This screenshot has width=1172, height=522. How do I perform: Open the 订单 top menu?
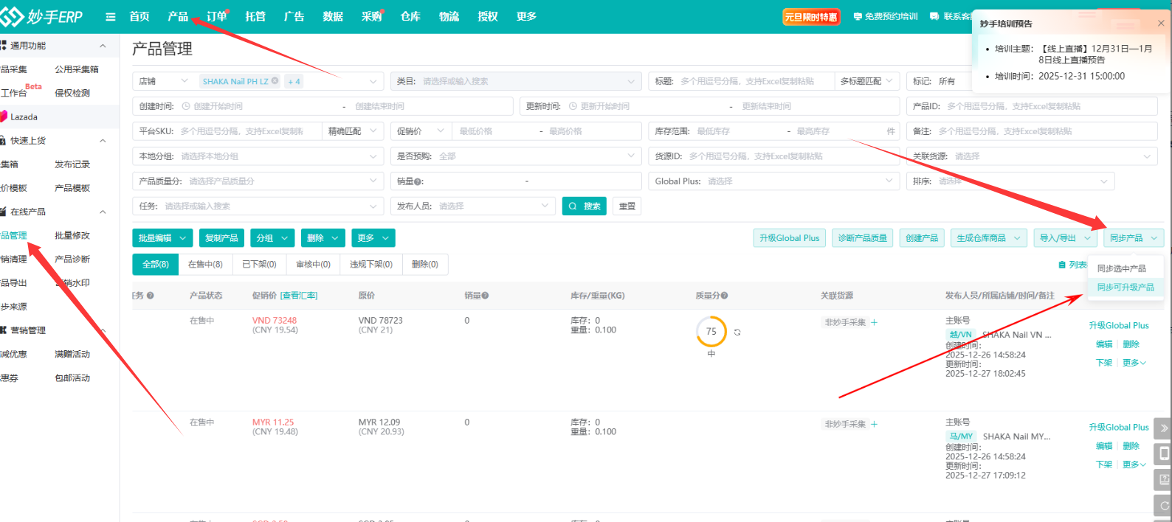point(216,17)
